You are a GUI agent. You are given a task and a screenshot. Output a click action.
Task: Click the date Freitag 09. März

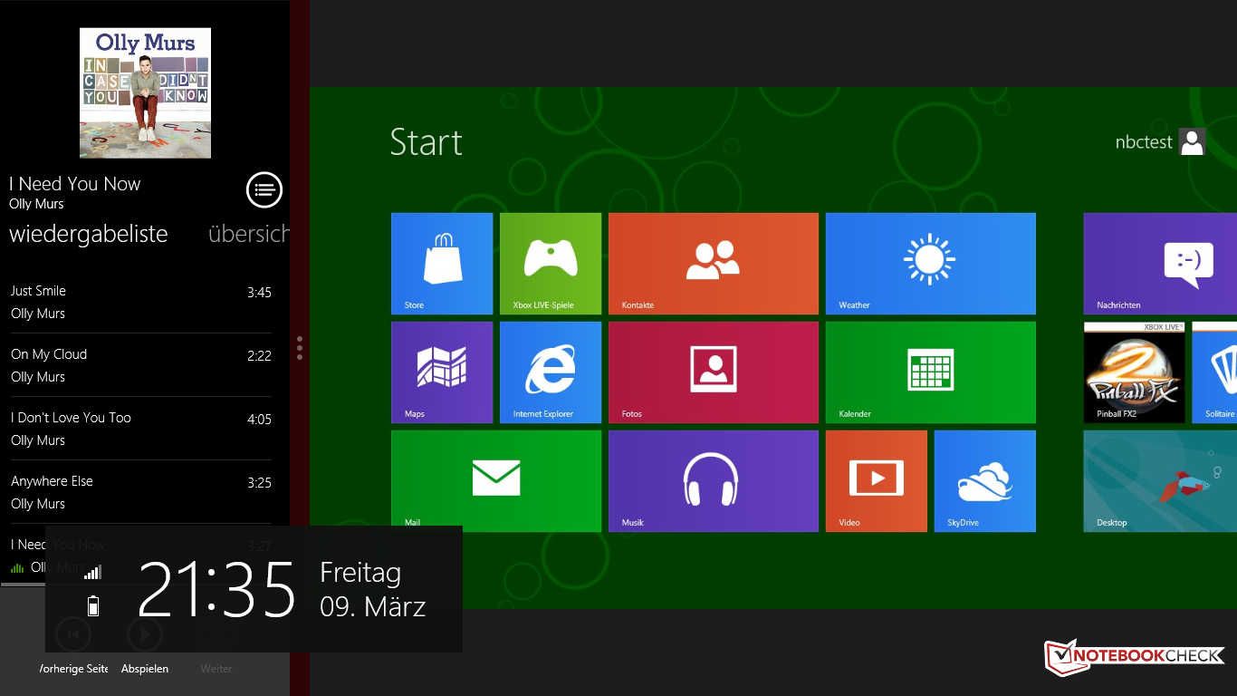tap(373, 589)
